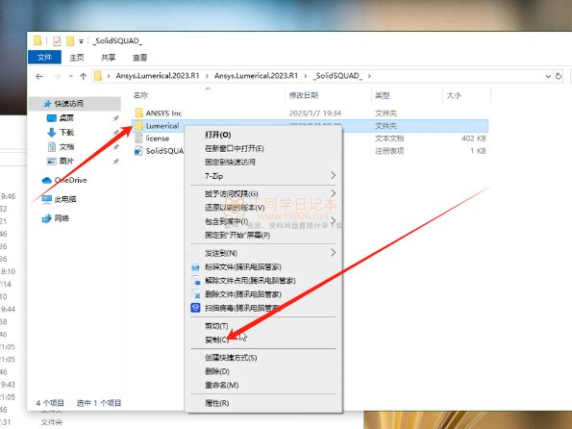Select 快速访问 in navigation pane
The width and height of the screenshot is (572, 429).
tap(68, 104)
